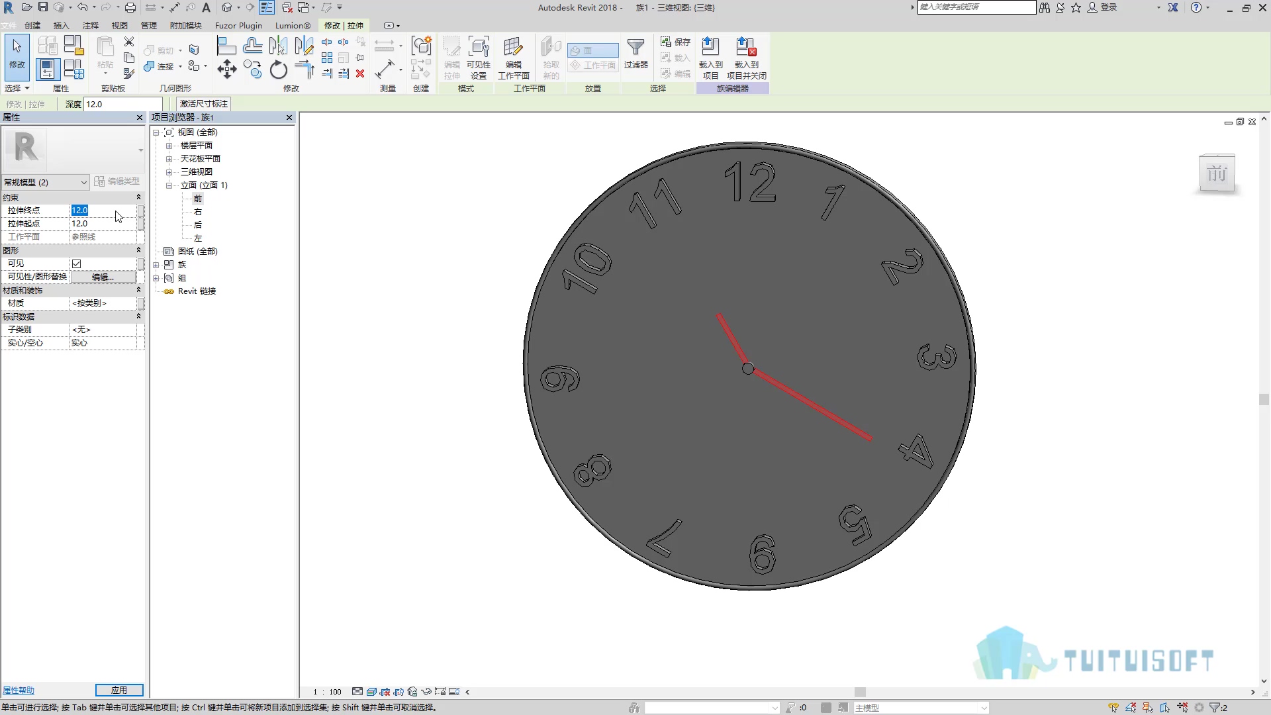Screen dimensions: 1271x715
Task: Open the Fuzor Plugin tab
Action: (x=238, y=25)
